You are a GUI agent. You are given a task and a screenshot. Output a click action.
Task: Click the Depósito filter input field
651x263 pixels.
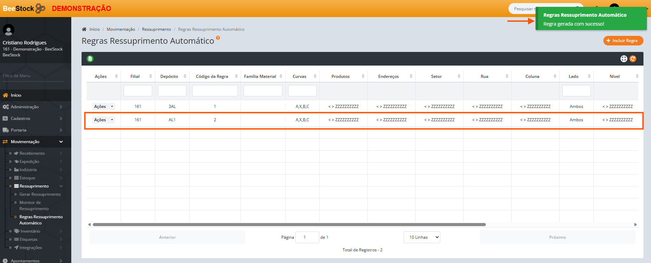pos(172,91)
